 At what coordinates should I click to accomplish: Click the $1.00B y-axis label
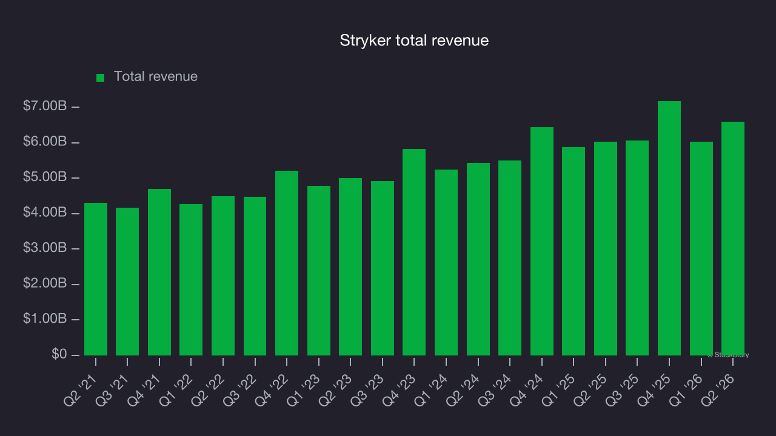click(x=45, y=319)
